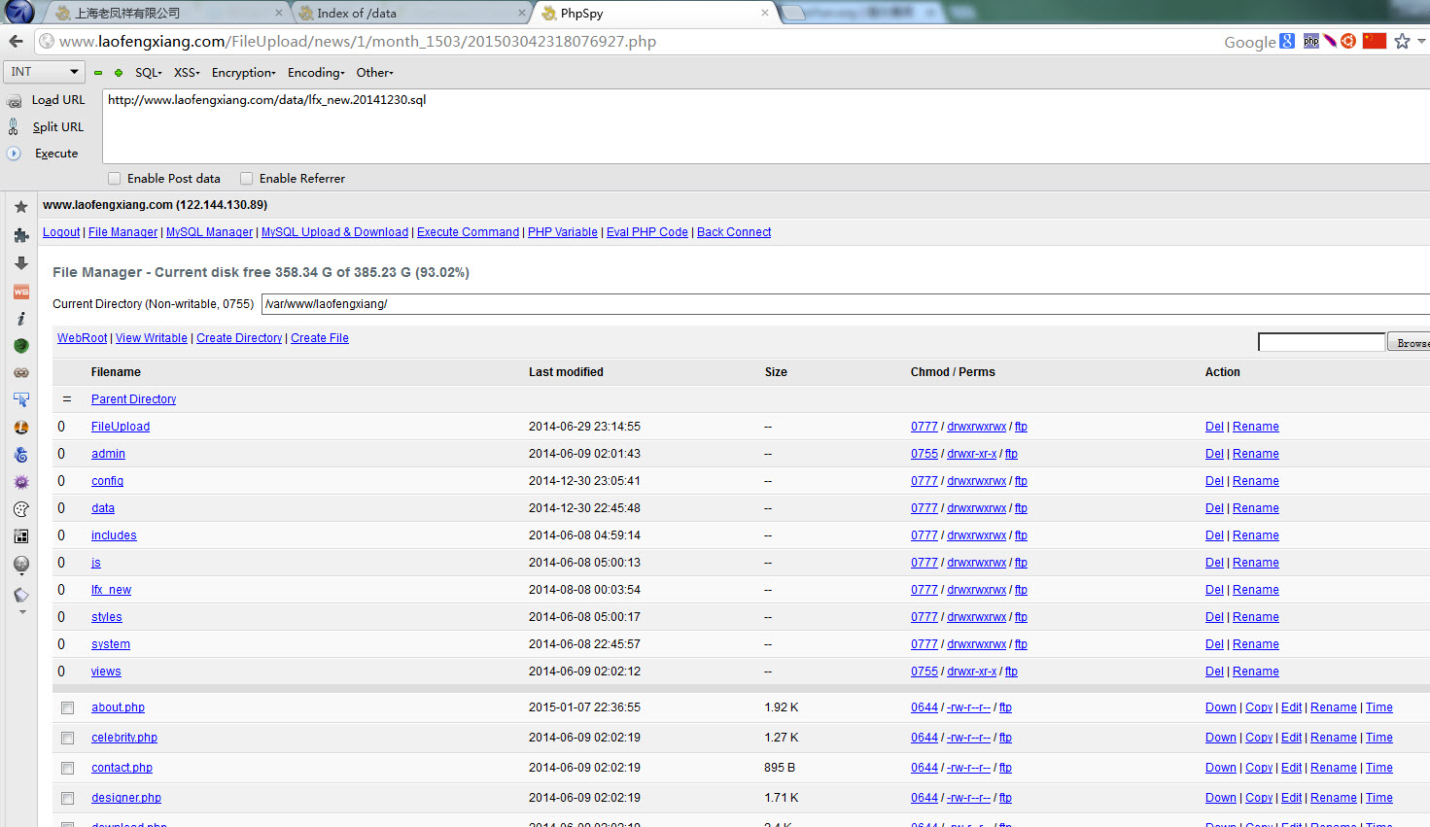This screenshot has height=827, width=1430.
Task: Click the chain link sidebar icon
Action: [20, 372]
